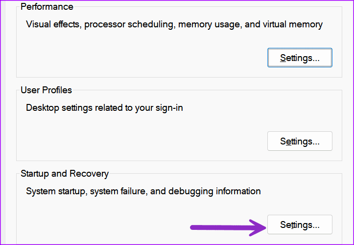
Task: Click the Performance group heading
Action: (47, 7)
